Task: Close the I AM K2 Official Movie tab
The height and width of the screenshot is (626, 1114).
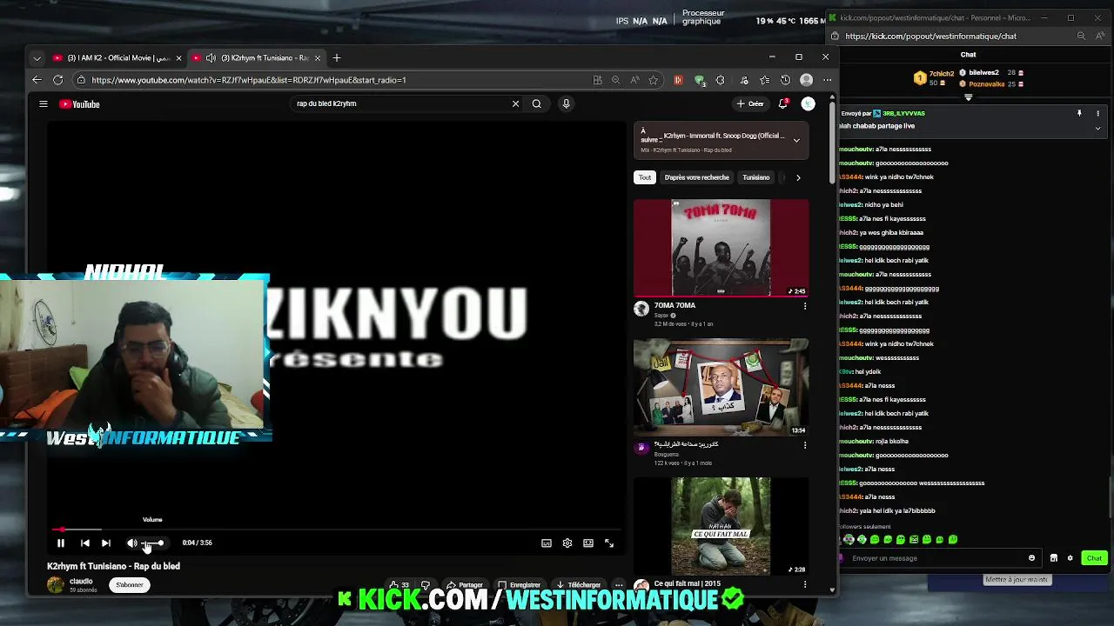Action: [x=178, y=58]
